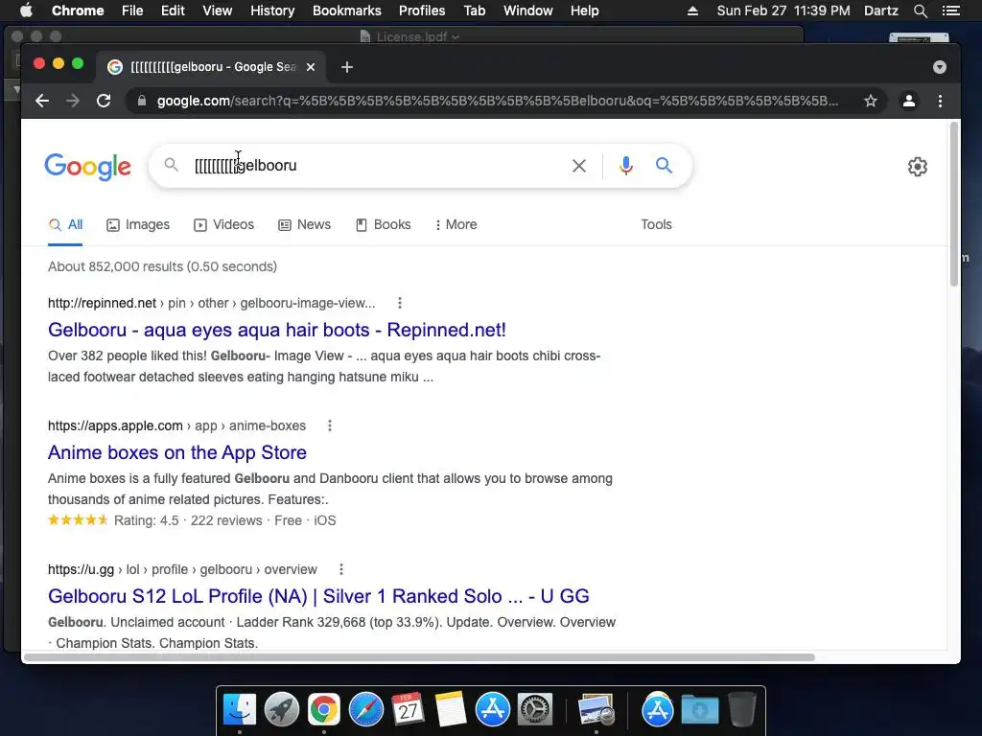Viewport: 982px width, 736px height.
Task: Bookmark this page with the star icon
Action: (x=871, y=101)
